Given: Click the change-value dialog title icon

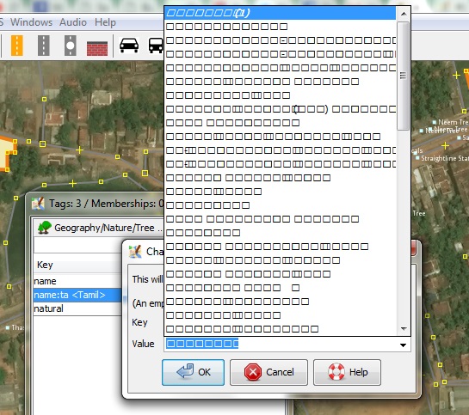Looking at the screenshot, I should pos(135,252).
